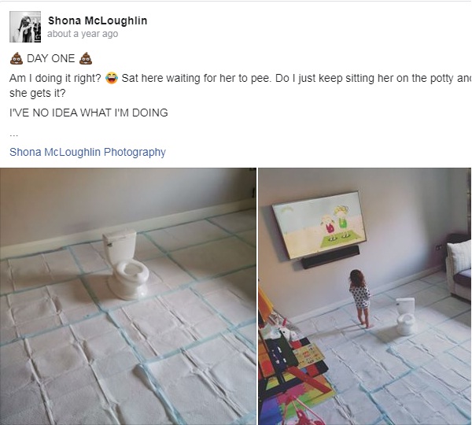Open the 'about a year ago' timestamp
Image resolution: width=472 pixels, height=425 pixels.
point(83,34)
